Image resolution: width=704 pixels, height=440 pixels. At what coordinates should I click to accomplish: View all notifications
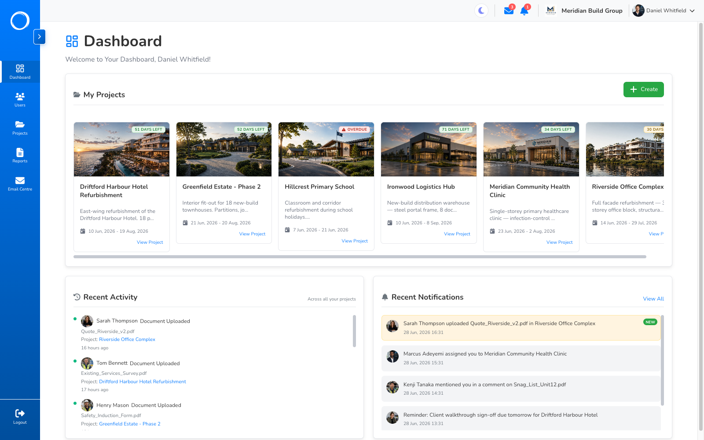point(653,299)
